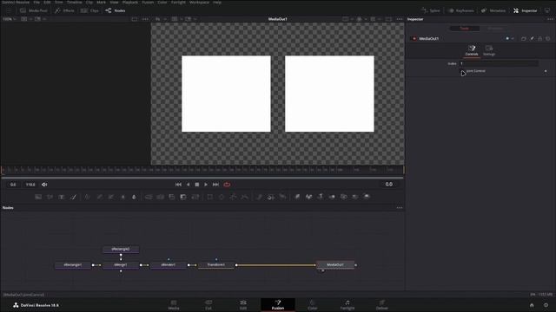Add a Spot Light node

(355, 197)
